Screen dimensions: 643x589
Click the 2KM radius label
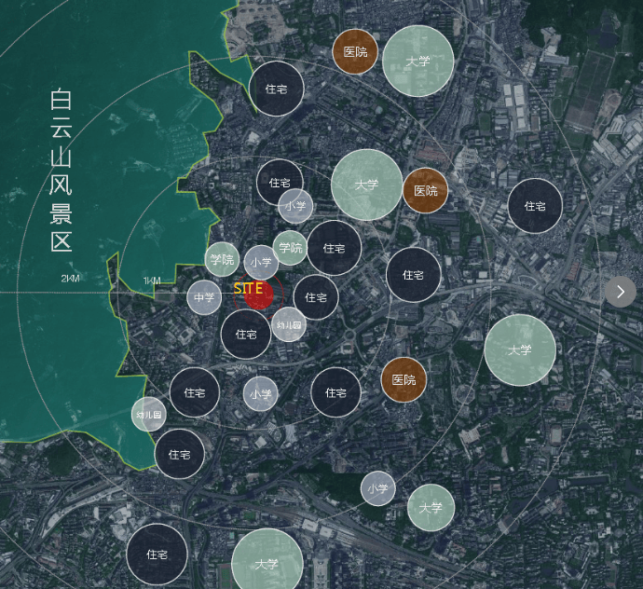point(71,280)
